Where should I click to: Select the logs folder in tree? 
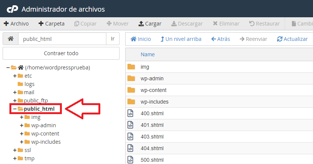tap(29, 84)
